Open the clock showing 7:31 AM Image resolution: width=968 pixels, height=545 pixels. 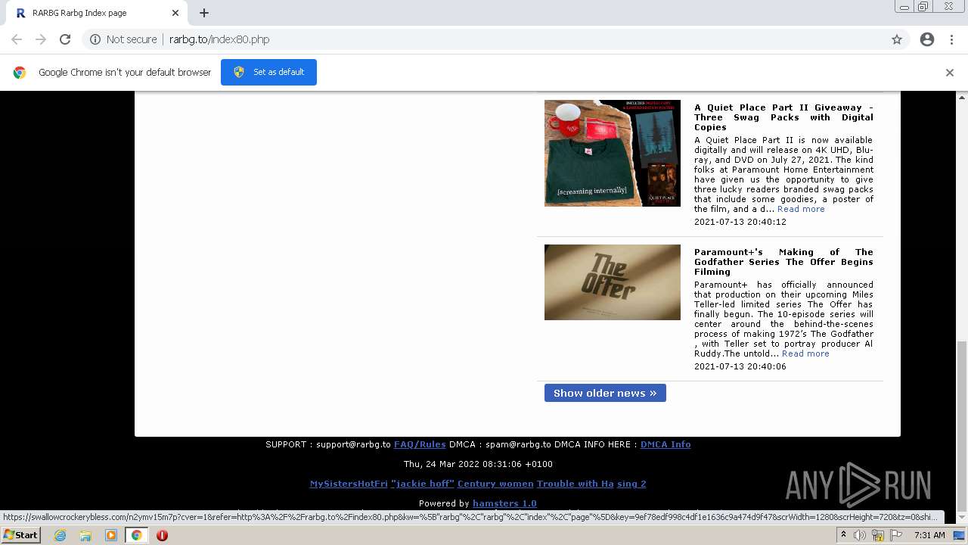(x=929, y=535)
